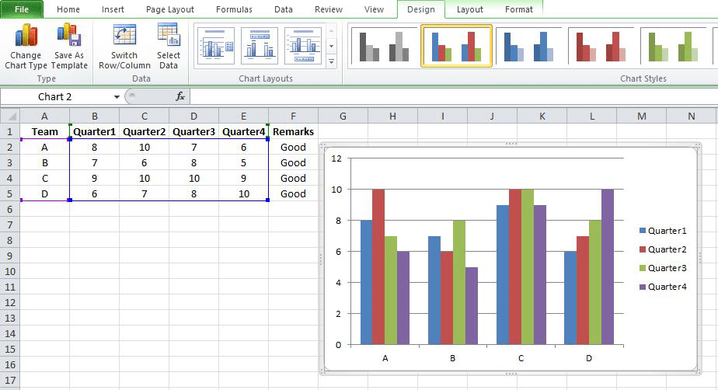
Task: Click value 12 on chart vertical axis
Action: (336, 158)
